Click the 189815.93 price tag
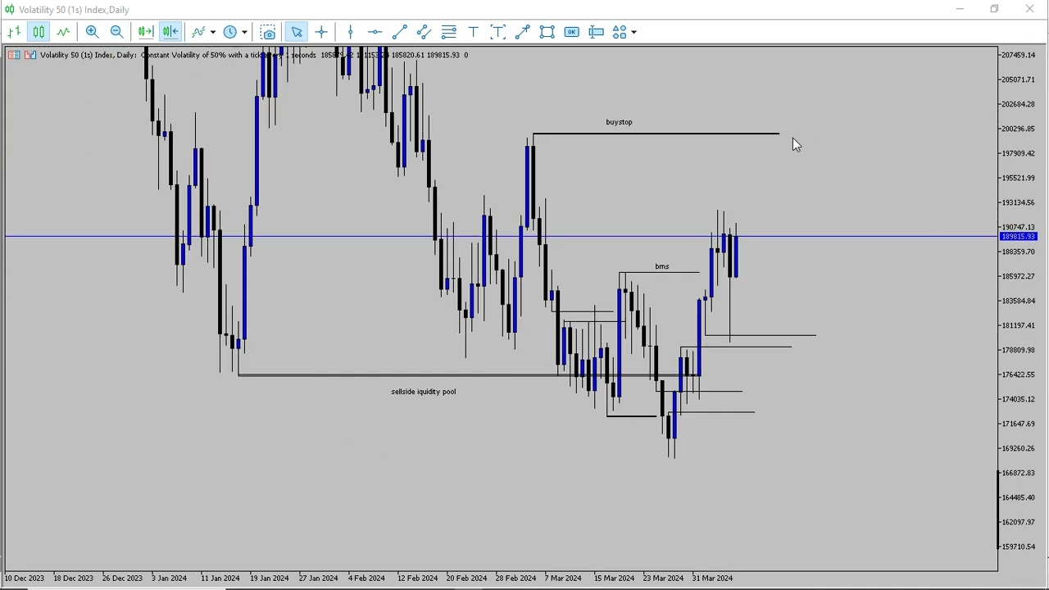1049x590 pixels. [x=1018, y=237]
